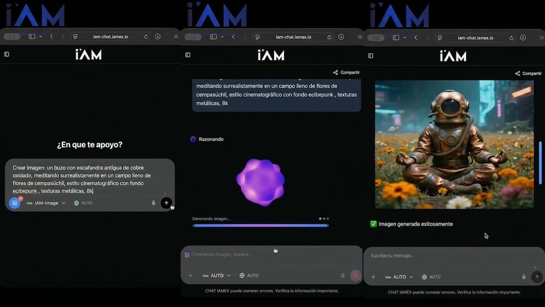Click microphone icon below 'Escribe tu mensaje...' field

pos(523,277)
